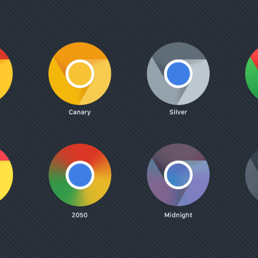Click the dark gray top segment of Silver

(x=178, y=50)
